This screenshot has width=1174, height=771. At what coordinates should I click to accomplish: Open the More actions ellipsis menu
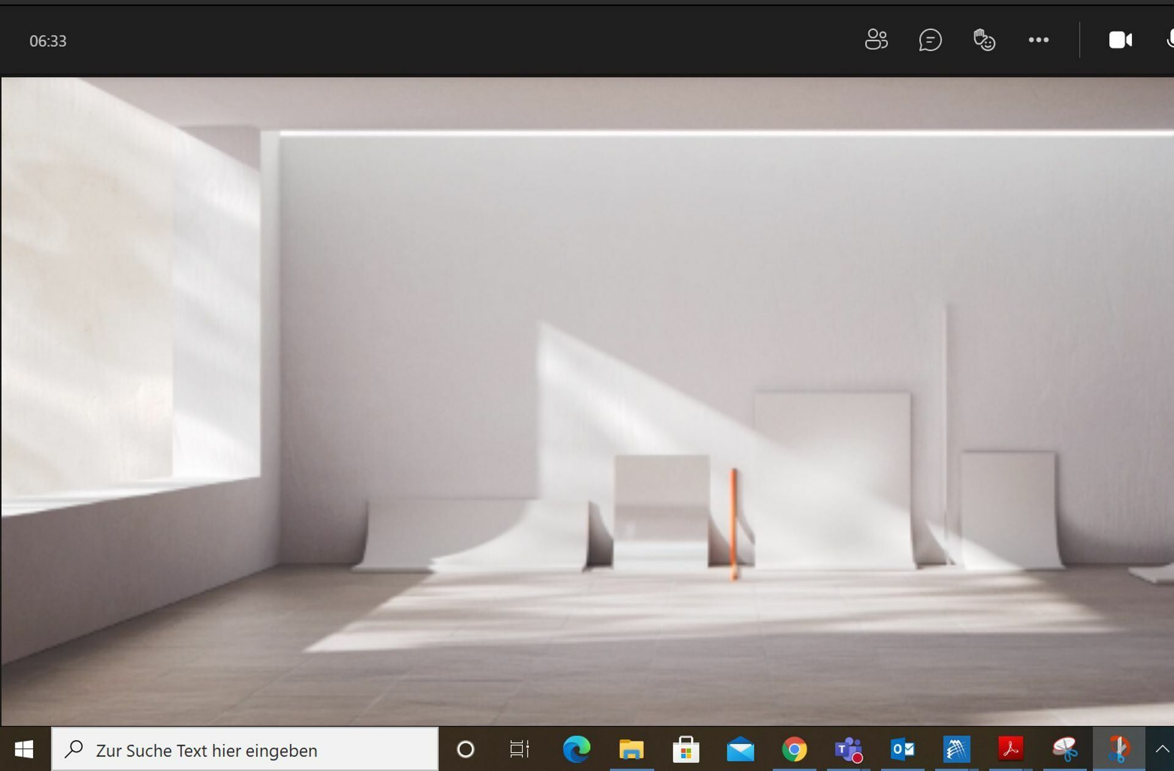(1038, 40)
